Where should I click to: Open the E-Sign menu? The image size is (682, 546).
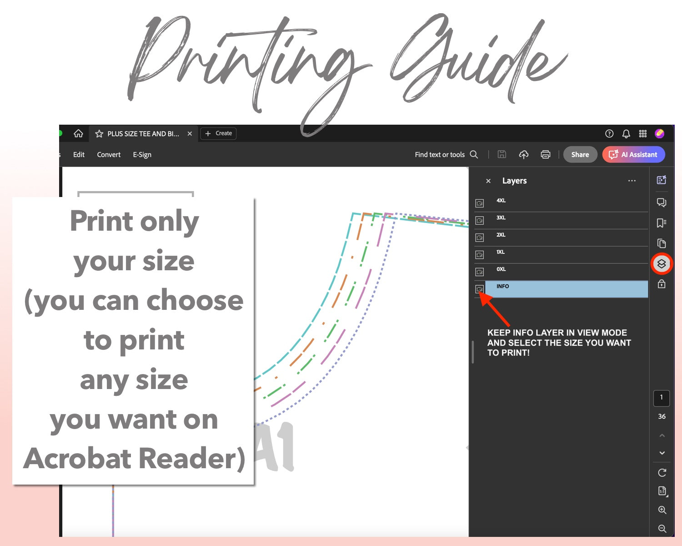[142, 155]
